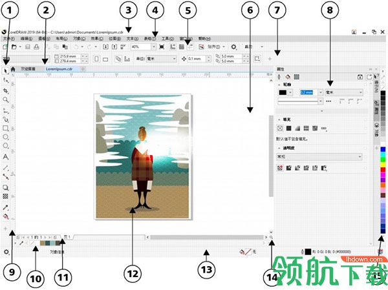This screenshot has height=290, width=388.
Task: Select the Zoom magnifier tool
Action: 5,99
